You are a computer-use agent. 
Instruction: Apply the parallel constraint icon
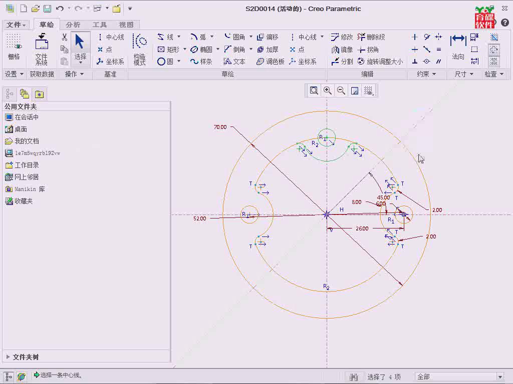tap(439, 61)
